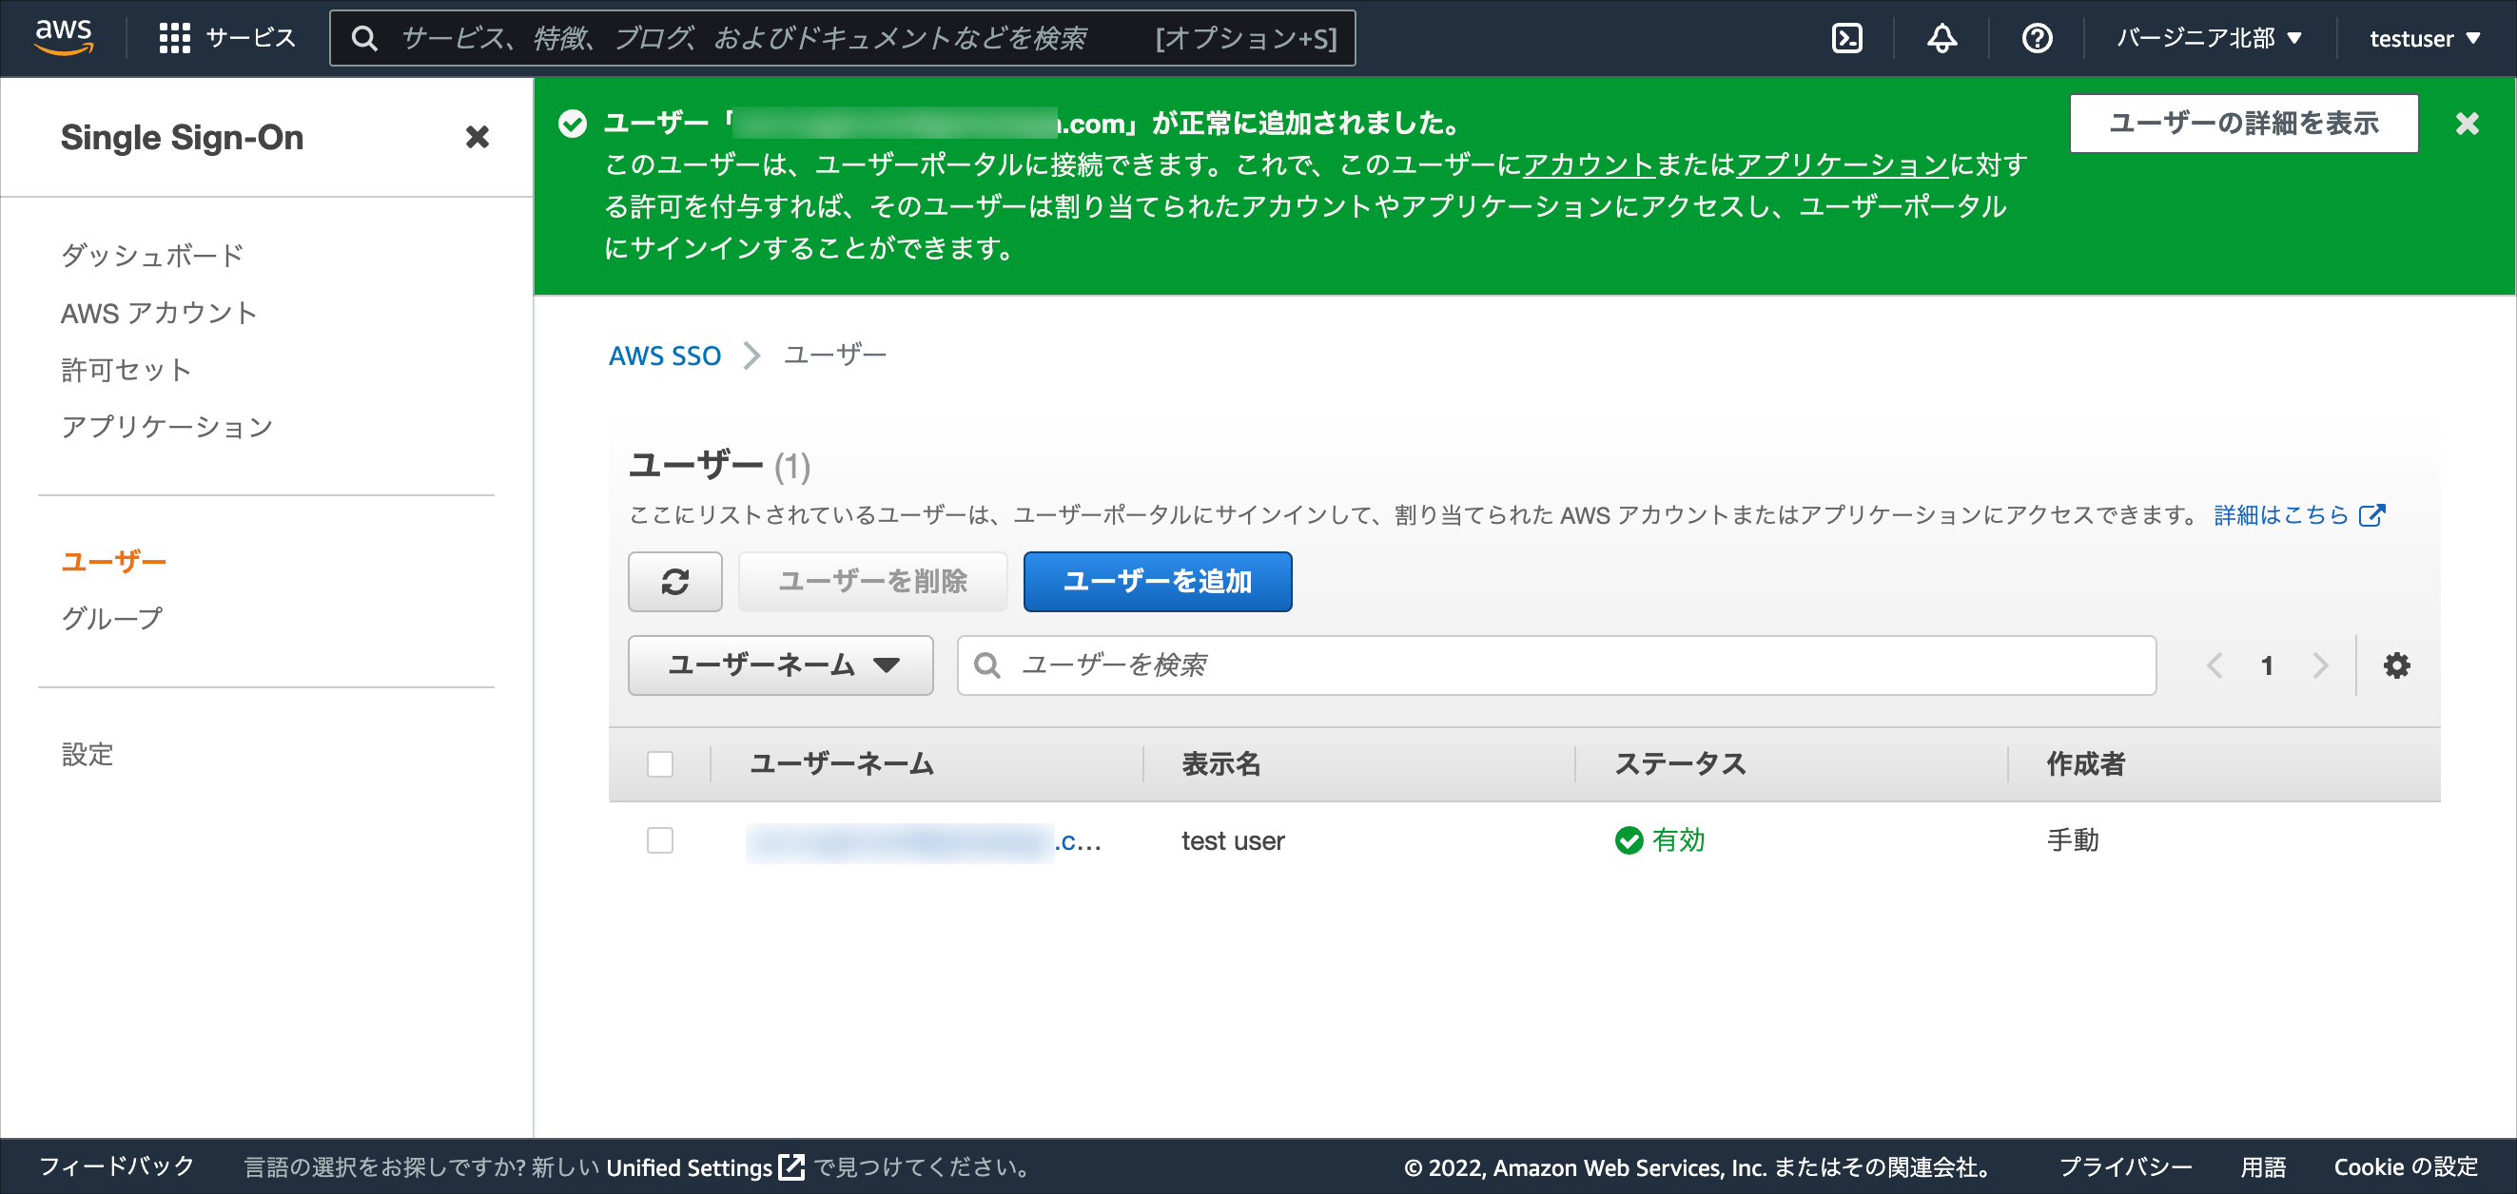Open the help question mark icon
The height and width of the screenshot is (1194, 2517).
[2037, 38]
